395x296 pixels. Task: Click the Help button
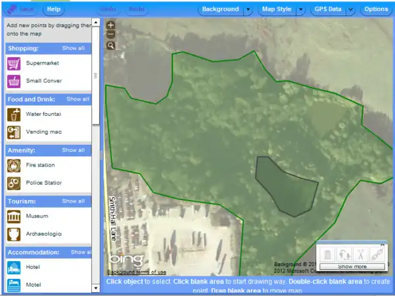pos(54,10)
